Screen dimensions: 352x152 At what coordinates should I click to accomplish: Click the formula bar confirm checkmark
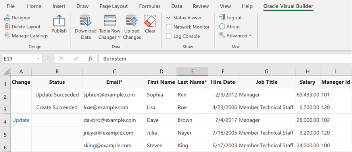pos(76,59)
